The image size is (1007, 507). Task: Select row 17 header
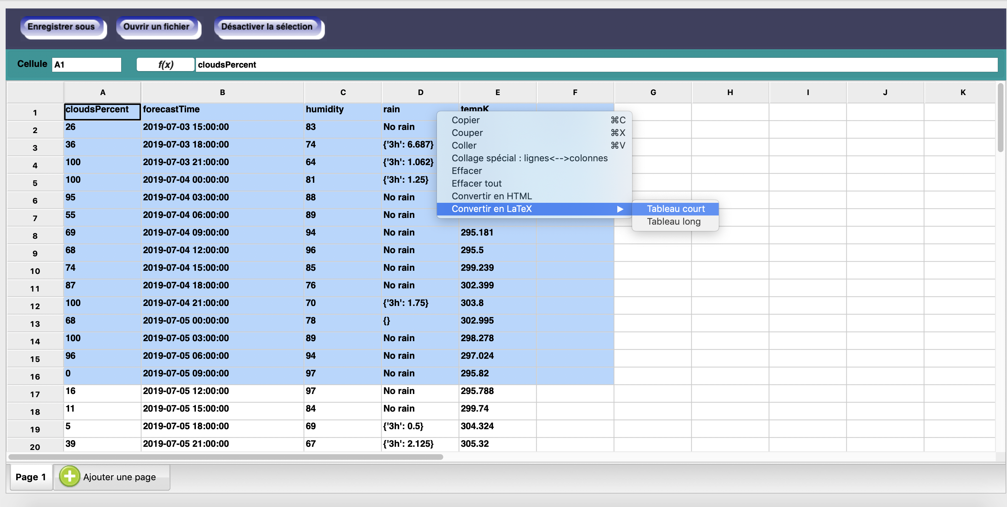point(35,394)
